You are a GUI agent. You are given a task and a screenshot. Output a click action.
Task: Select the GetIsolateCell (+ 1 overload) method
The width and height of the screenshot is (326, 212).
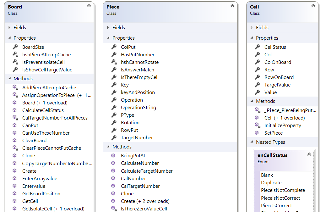53,209
